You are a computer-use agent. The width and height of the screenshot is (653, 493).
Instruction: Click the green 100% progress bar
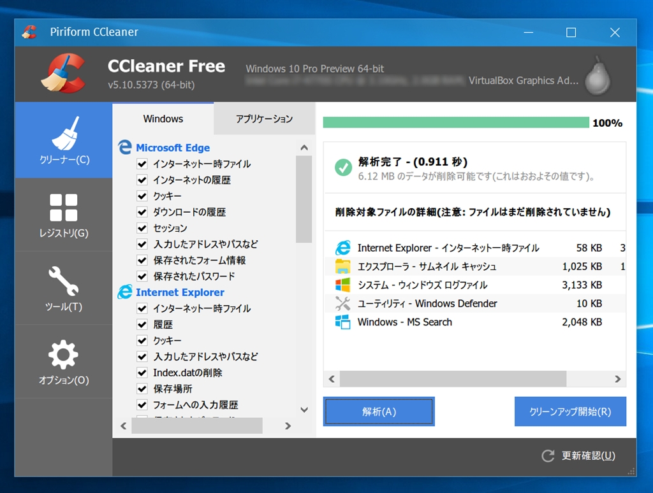point(456,122)
